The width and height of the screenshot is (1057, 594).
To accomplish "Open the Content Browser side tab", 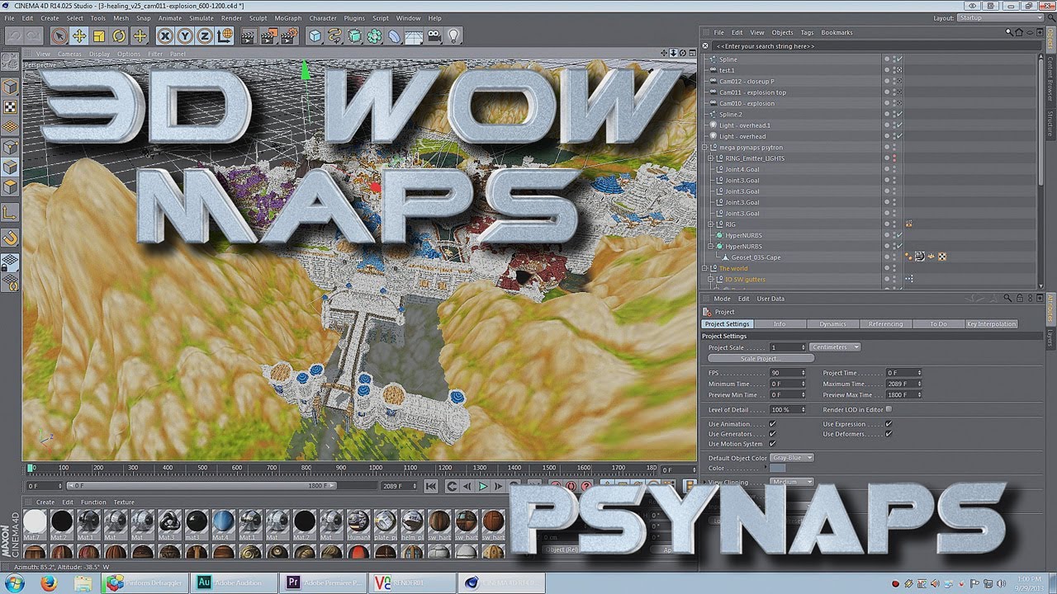I will click(1050, 81).
